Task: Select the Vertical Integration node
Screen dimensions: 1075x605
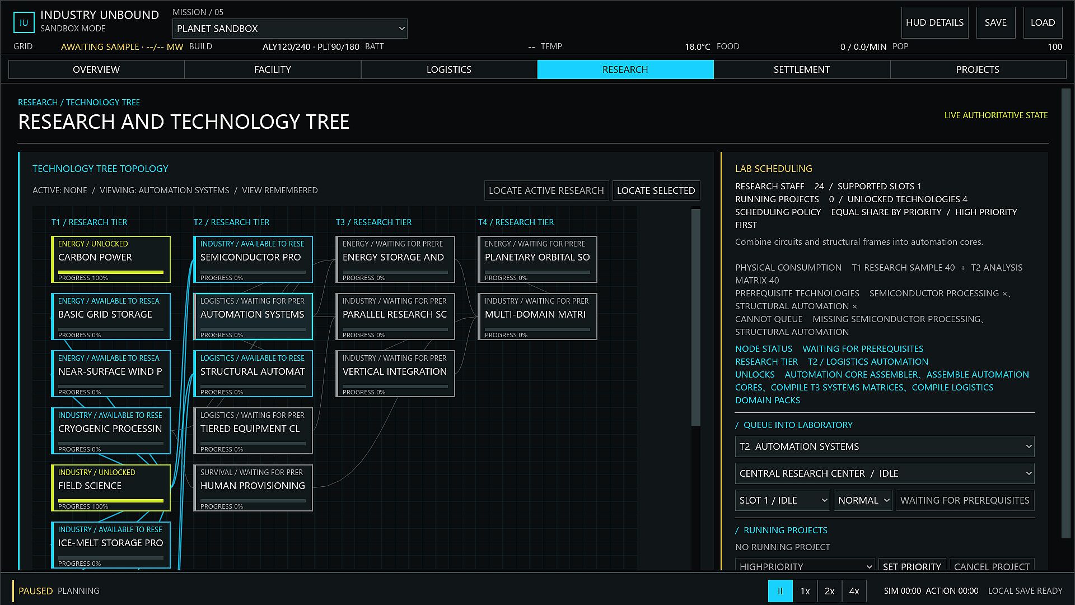Action: (395, 374)
